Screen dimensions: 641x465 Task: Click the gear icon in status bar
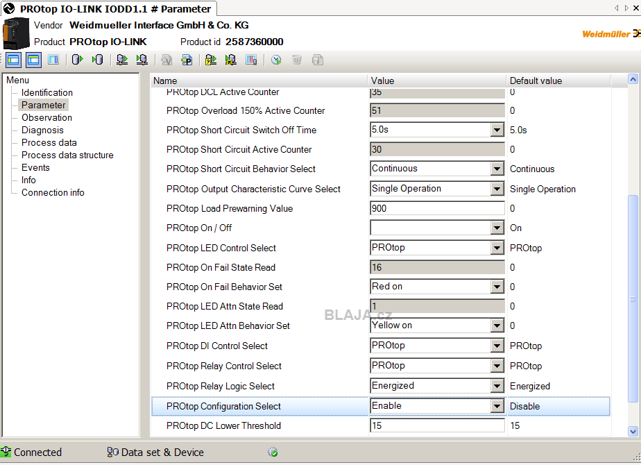273,452
